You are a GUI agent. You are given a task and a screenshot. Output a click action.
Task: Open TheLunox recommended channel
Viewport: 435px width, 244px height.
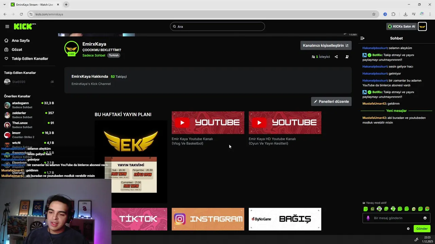click(29, 125)
